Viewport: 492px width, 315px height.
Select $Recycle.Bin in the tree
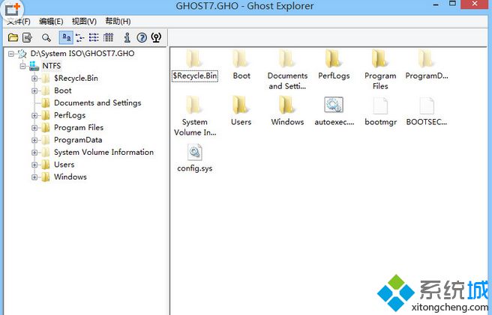(76, 79)
